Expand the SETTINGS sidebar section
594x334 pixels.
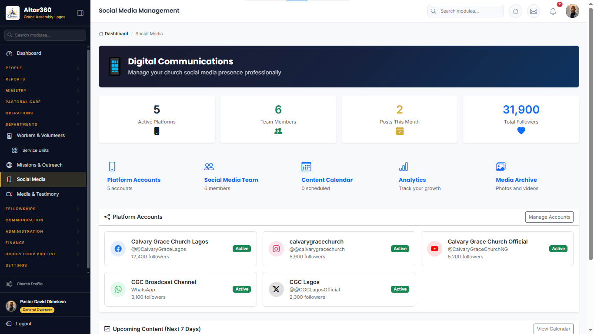coord(43,265)
